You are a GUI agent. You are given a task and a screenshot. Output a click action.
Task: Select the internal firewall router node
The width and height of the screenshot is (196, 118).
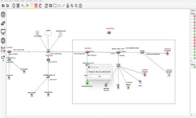pos(118,52)
